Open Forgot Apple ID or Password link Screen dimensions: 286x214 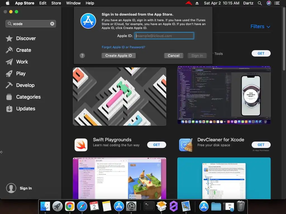click(123, 47)
